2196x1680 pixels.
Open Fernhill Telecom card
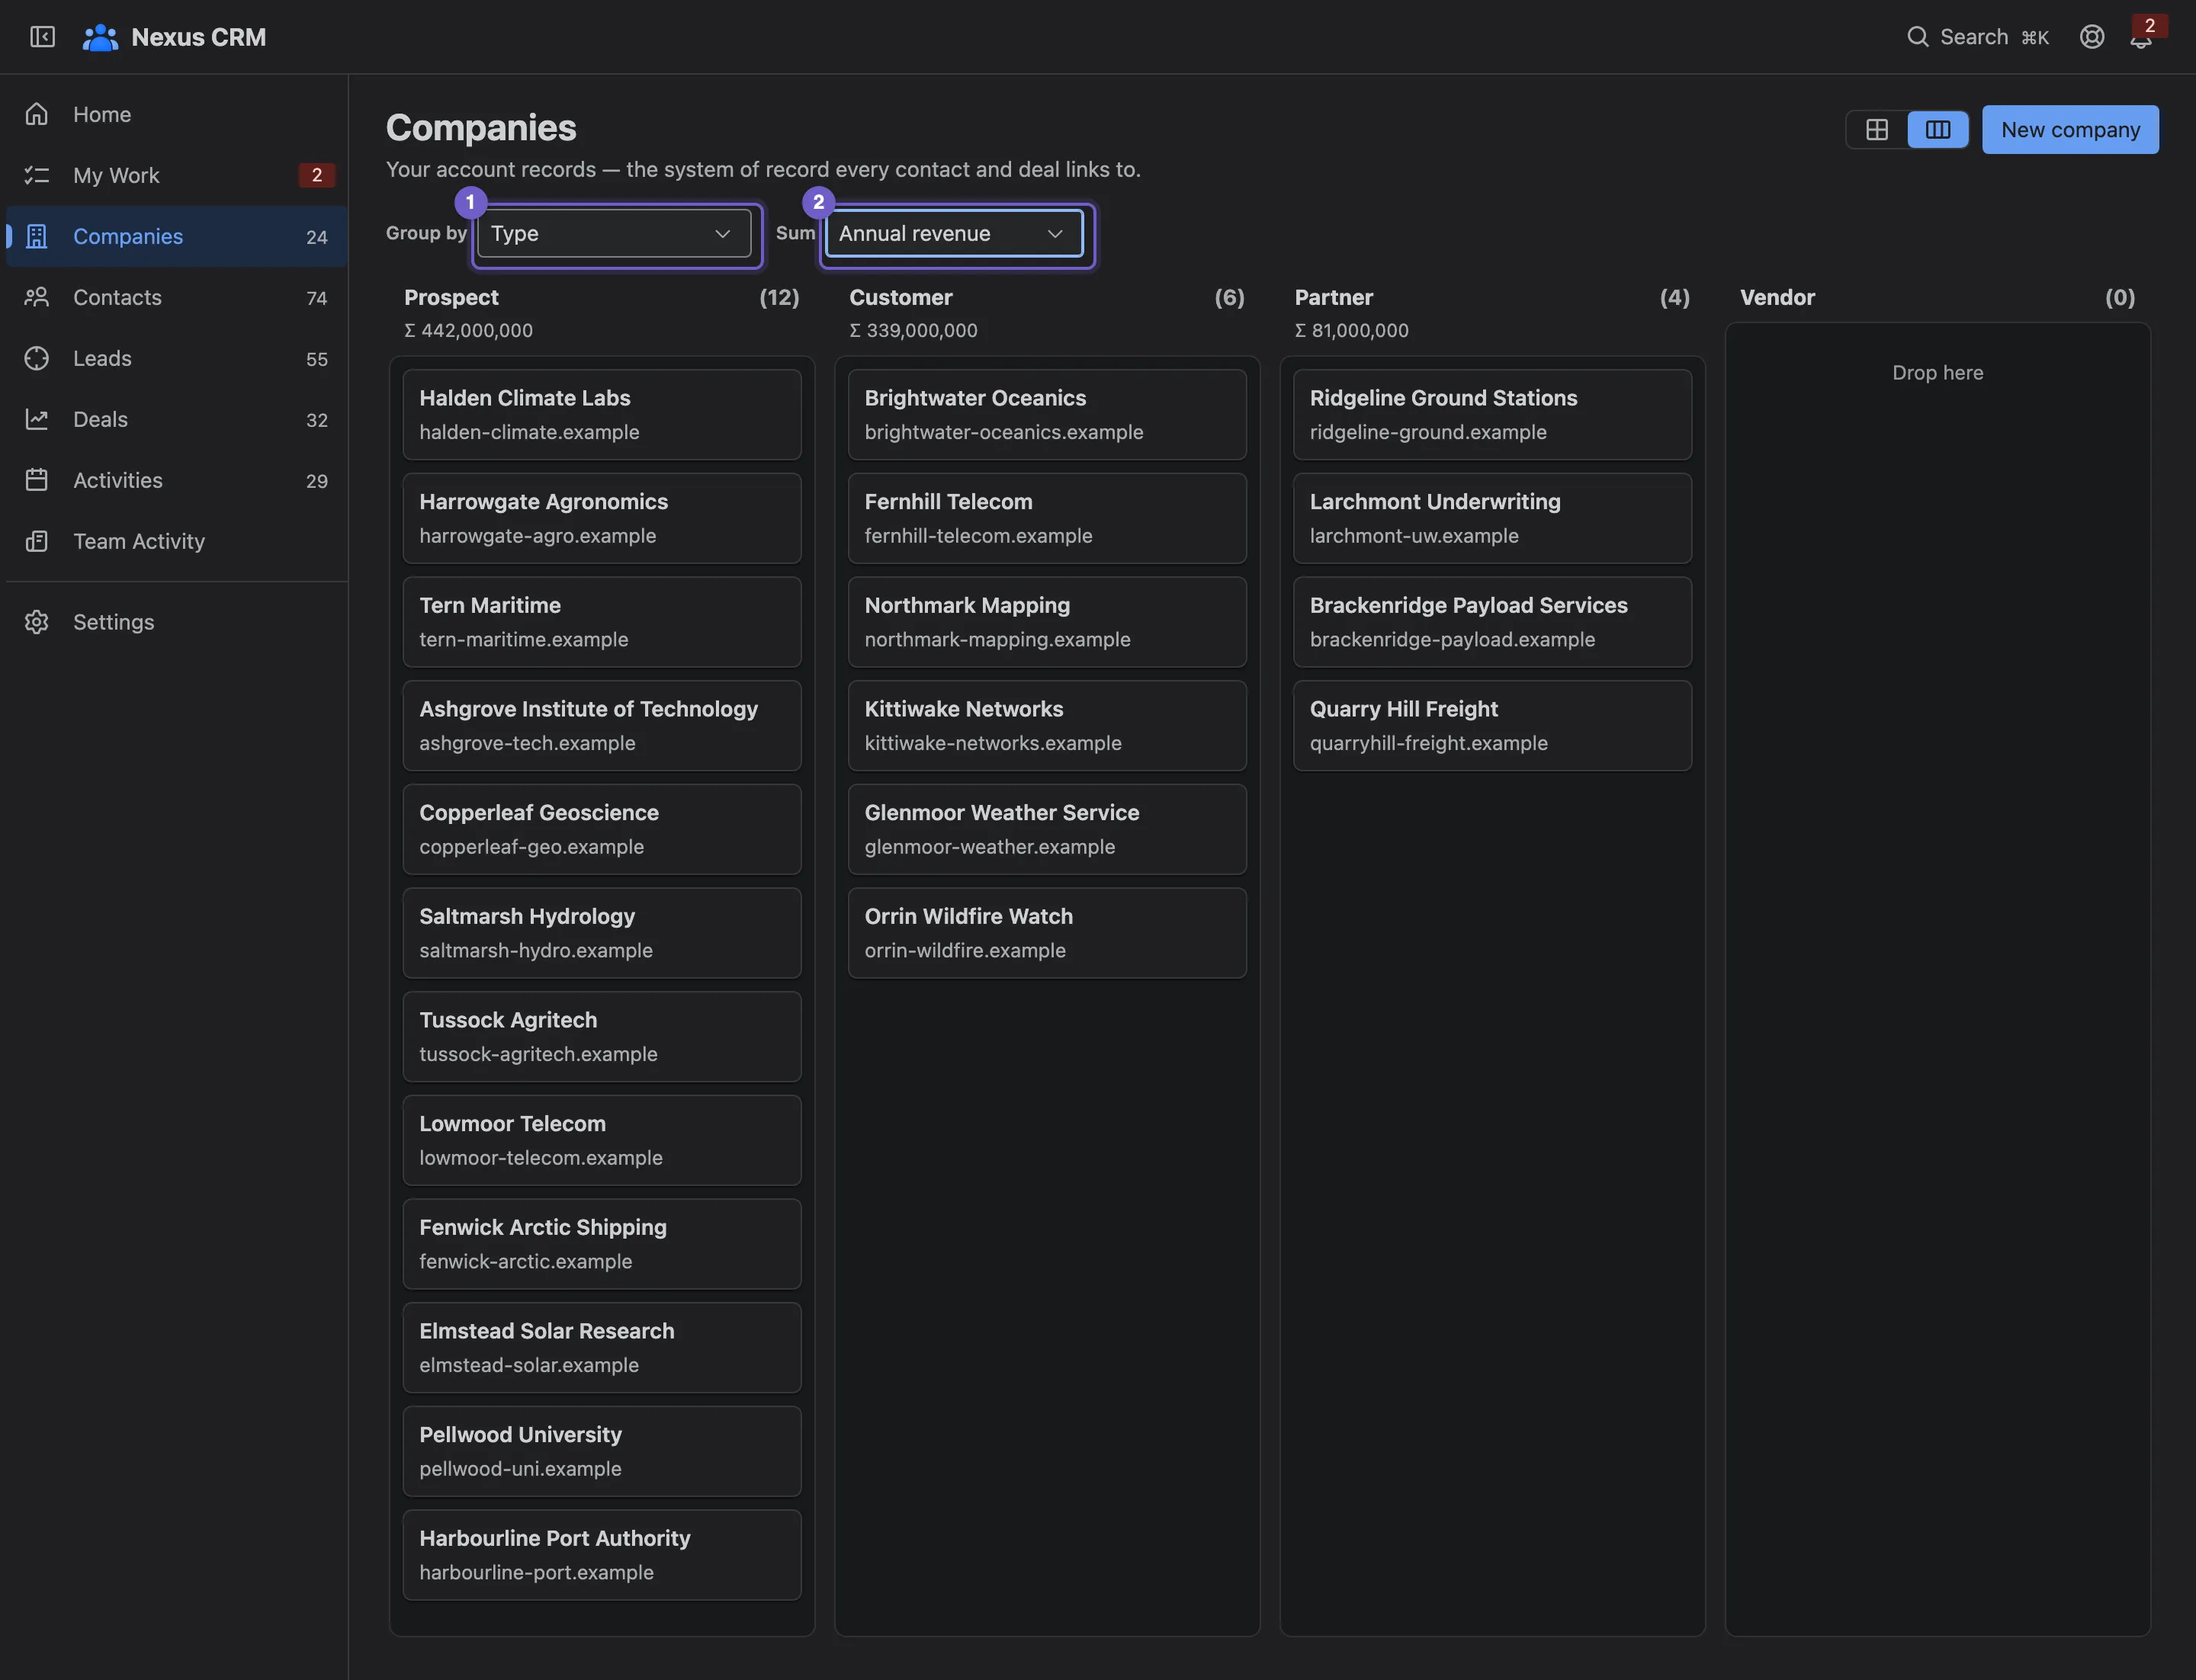point(1048,518)
